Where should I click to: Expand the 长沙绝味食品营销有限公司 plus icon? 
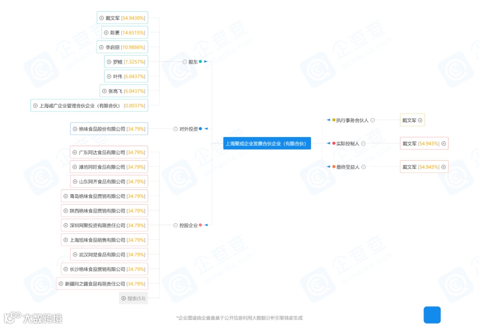[x=65, y=269]
